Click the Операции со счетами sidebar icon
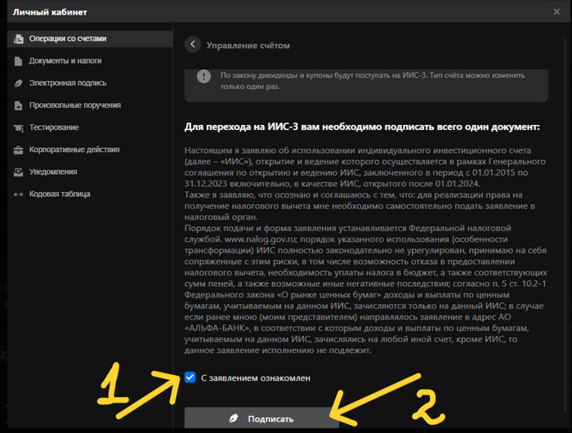 tap(18, 38)
